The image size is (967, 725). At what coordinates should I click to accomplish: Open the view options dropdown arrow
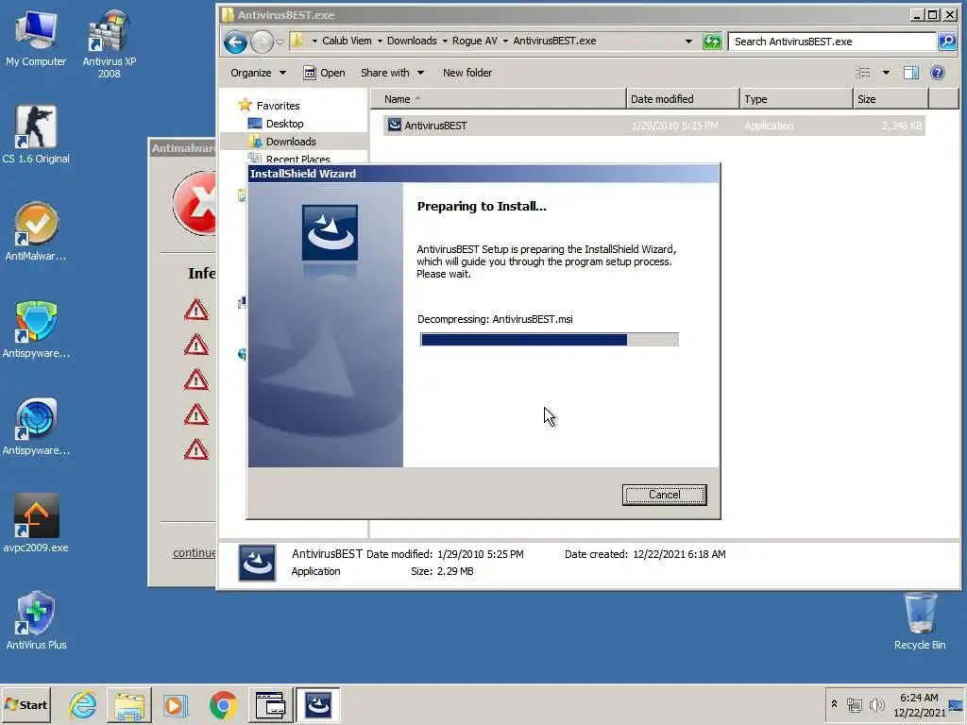tap(886, 73)
